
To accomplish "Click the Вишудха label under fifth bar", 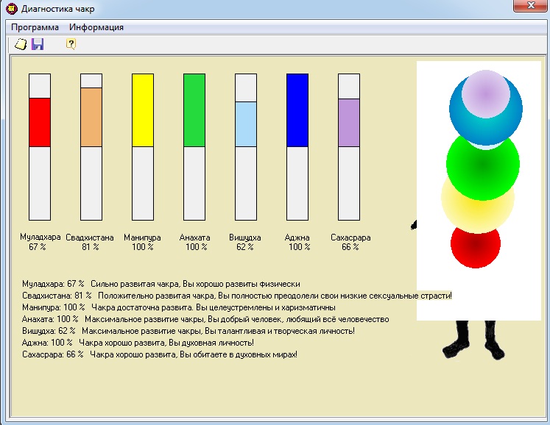I will tap(245, 238).
